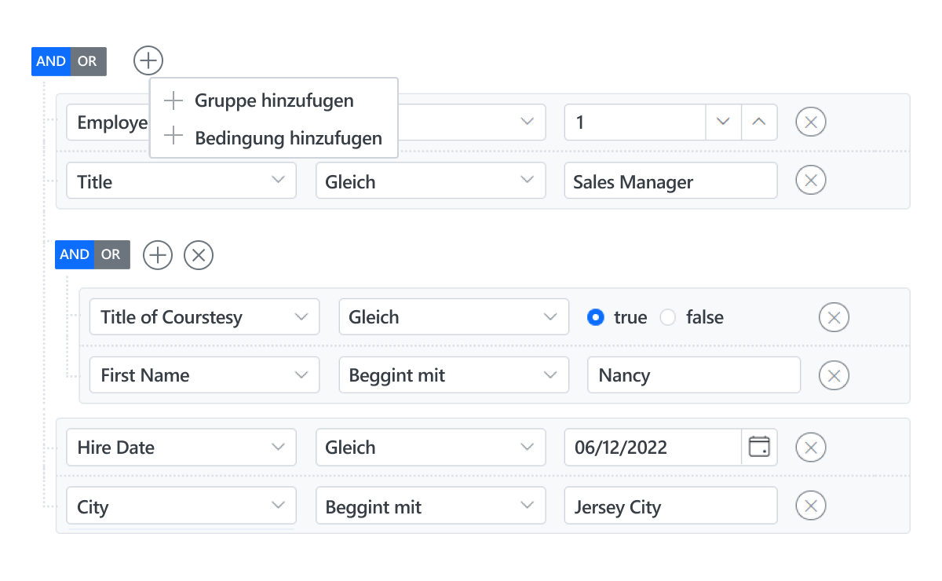
Task: Delete the nested group with its X icon
Action: click(x=199, y=255)
